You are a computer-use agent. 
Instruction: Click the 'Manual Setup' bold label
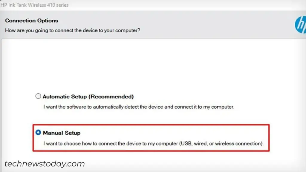coord(62,133)
